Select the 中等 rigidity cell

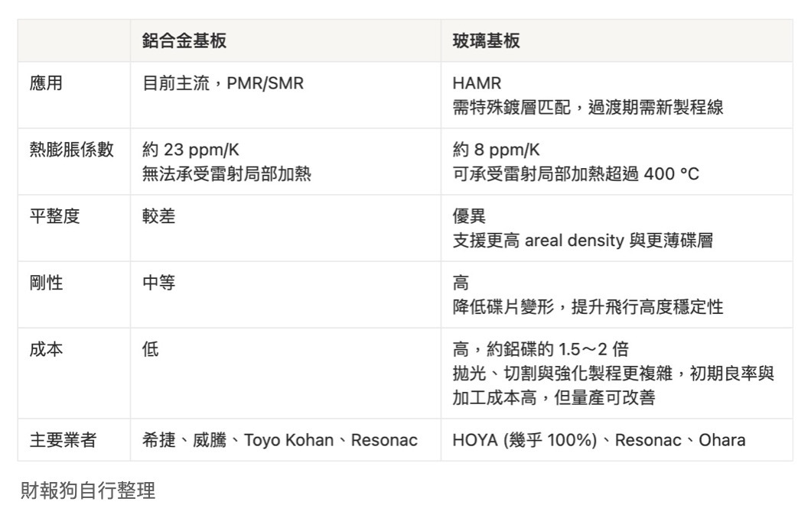(x=159, y=283)
